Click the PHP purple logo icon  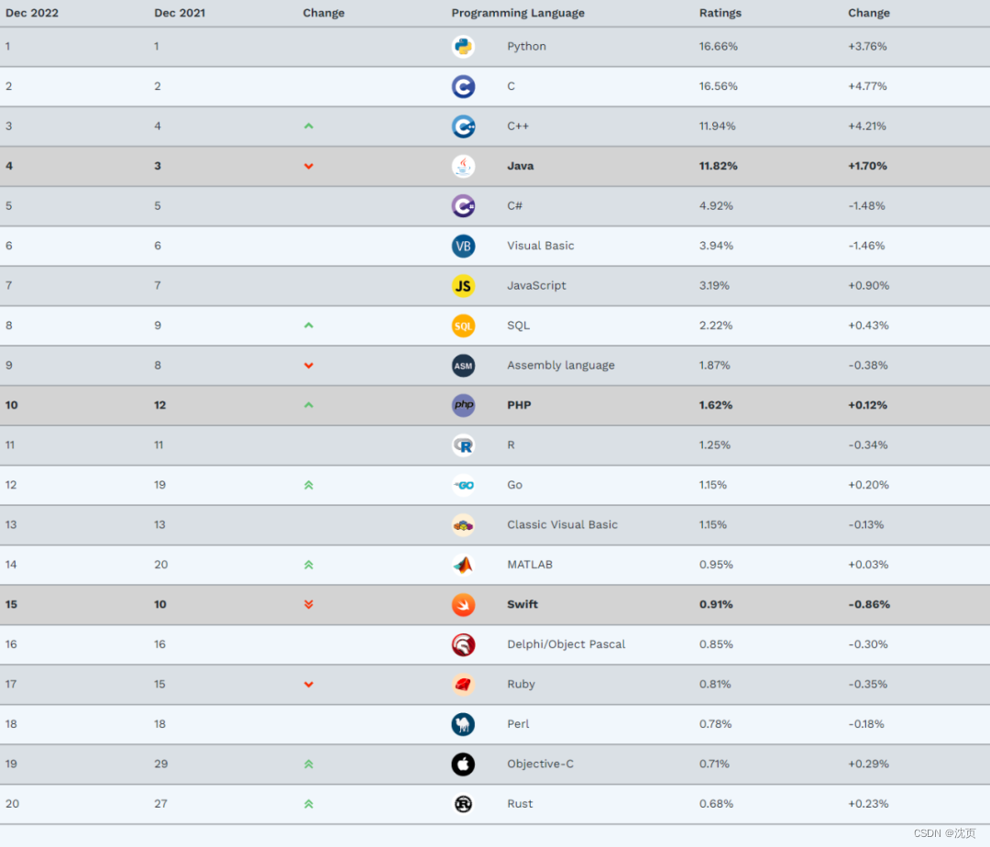463,405
